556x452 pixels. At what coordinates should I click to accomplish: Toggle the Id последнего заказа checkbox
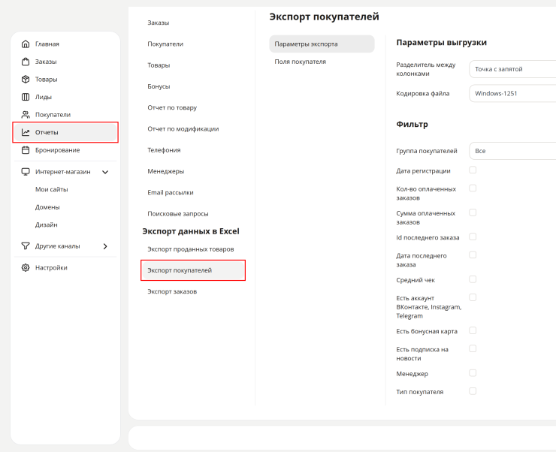pos(473,237)
